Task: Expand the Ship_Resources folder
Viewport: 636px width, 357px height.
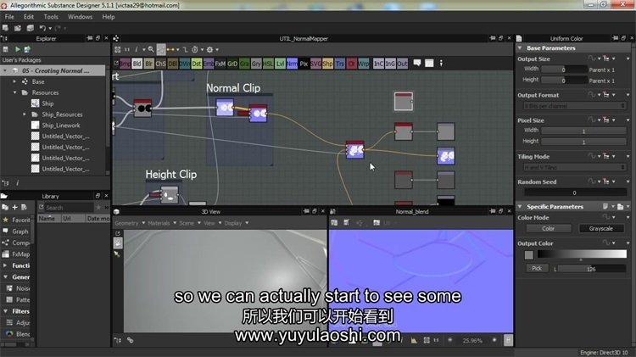Action: (25, 114)
